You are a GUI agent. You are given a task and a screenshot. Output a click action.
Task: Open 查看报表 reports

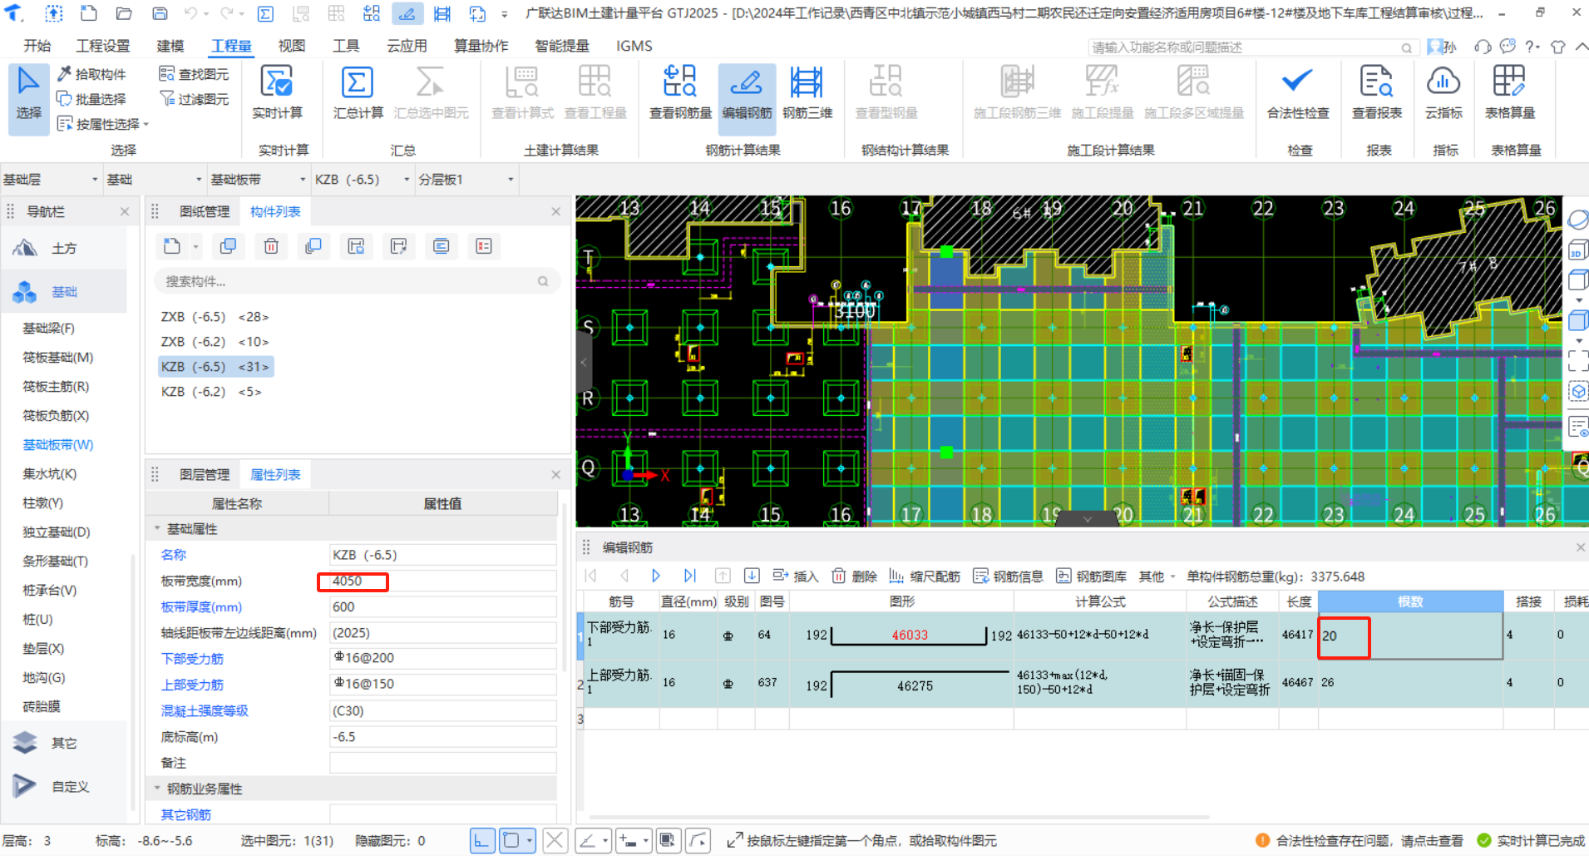click(1376, 92)
